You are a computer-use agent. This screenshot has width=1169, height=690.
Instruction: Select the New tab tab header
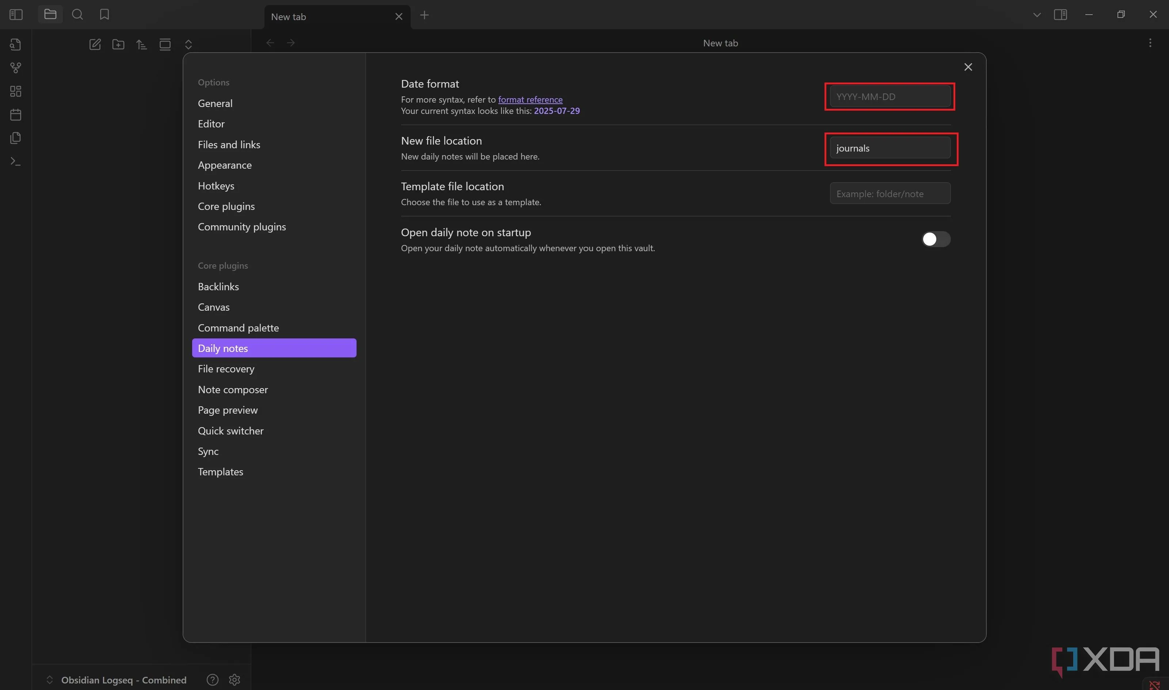point(337,17)
